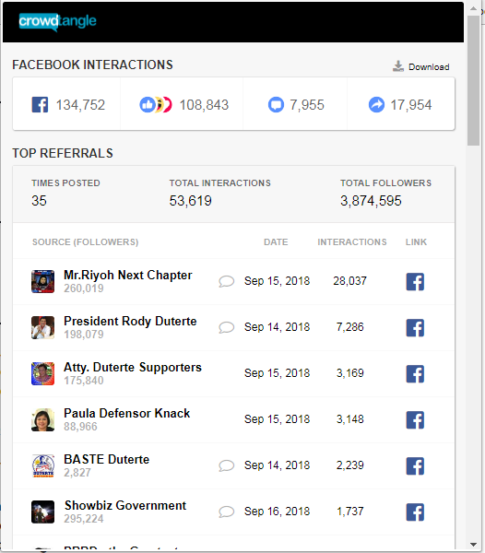The image size is (485, 553).
Task: Open Facebook link for BASTE Duterte post
Action: [415, 465]
